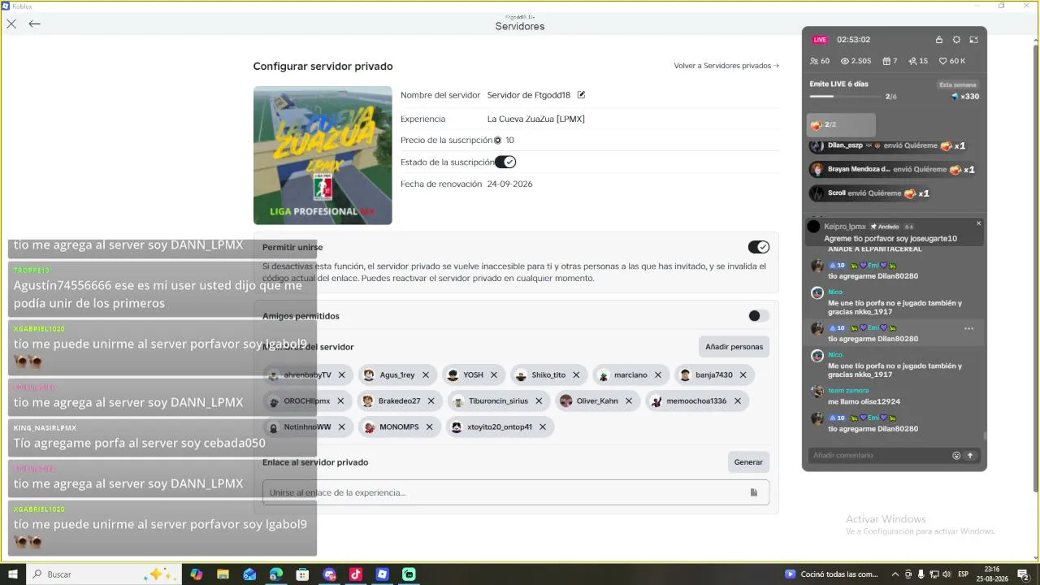The width and height of the screenshot is (1040, 585).
Task: Remove Oliver_Kahn from server members
Action: (x=628, y=401)
